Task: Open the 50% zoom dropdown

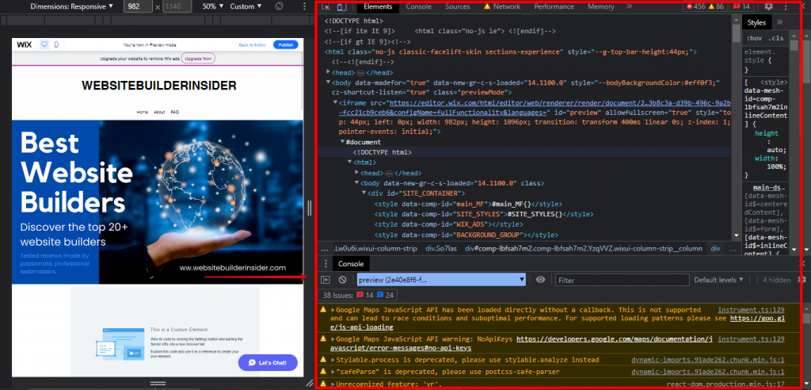Action: click(x=210, y=6)
